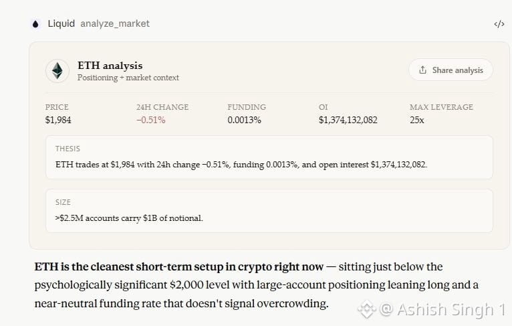
Task: Click the share arrow icon
Action: (422, 70)
